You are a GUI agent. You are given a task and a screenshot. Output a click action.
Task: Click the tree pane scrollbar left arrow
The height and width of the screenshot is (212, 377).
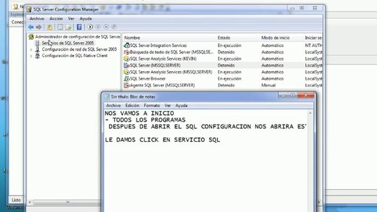(x=30, y=202)
